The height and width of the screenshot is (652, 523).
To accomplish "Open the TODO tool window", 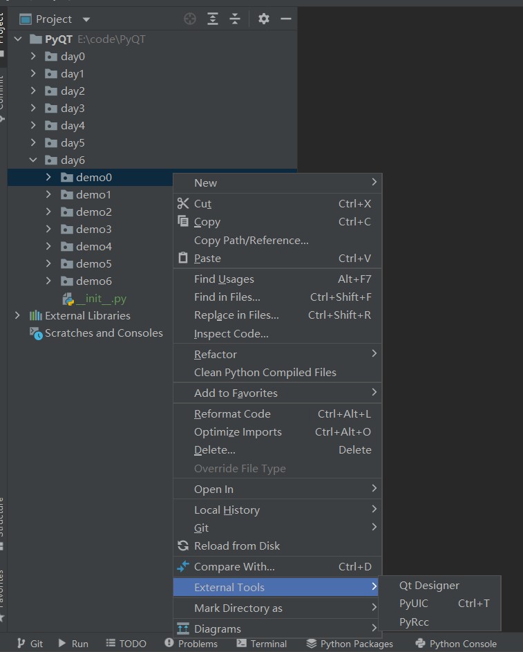I will pyautogui.click(x=126, y=643).
